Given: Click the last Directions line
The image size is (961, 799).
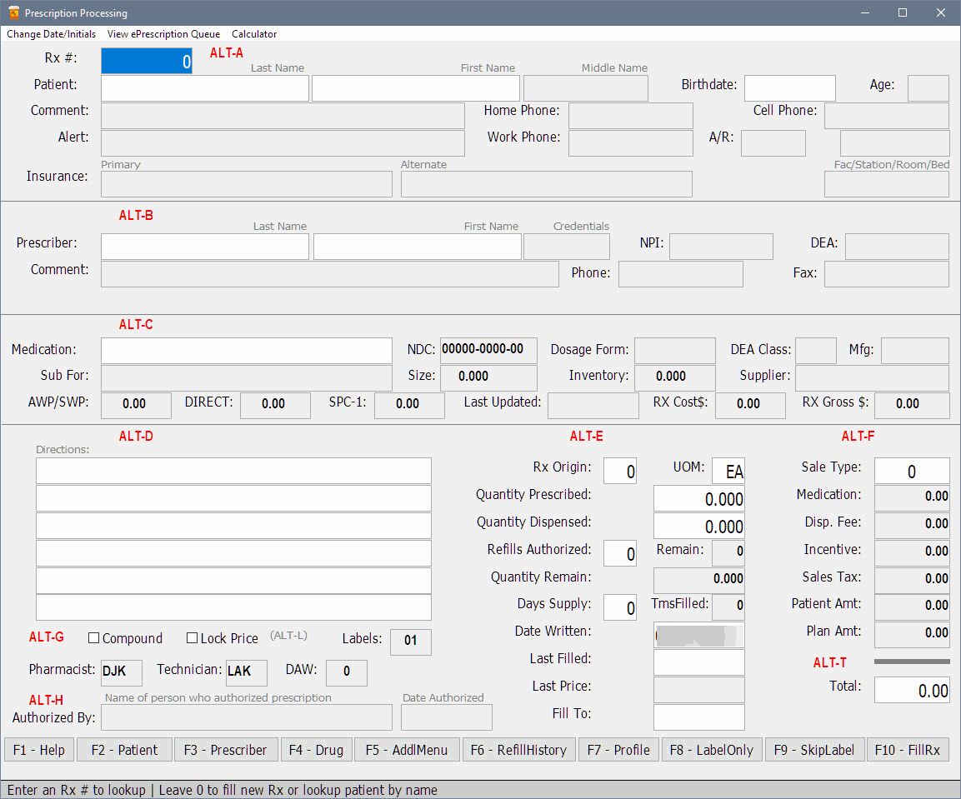Looking at the screenshot, I should coord(233,608).
